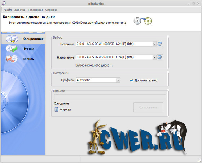The image size is (202, 163).
Task: Select the Копирование mode in sidebar
Action: pos(23,39)
